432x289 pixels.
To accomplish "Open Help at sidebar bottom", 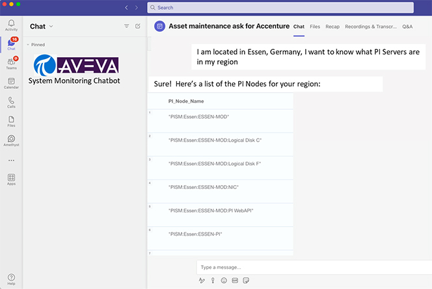I will pos(11,279).
